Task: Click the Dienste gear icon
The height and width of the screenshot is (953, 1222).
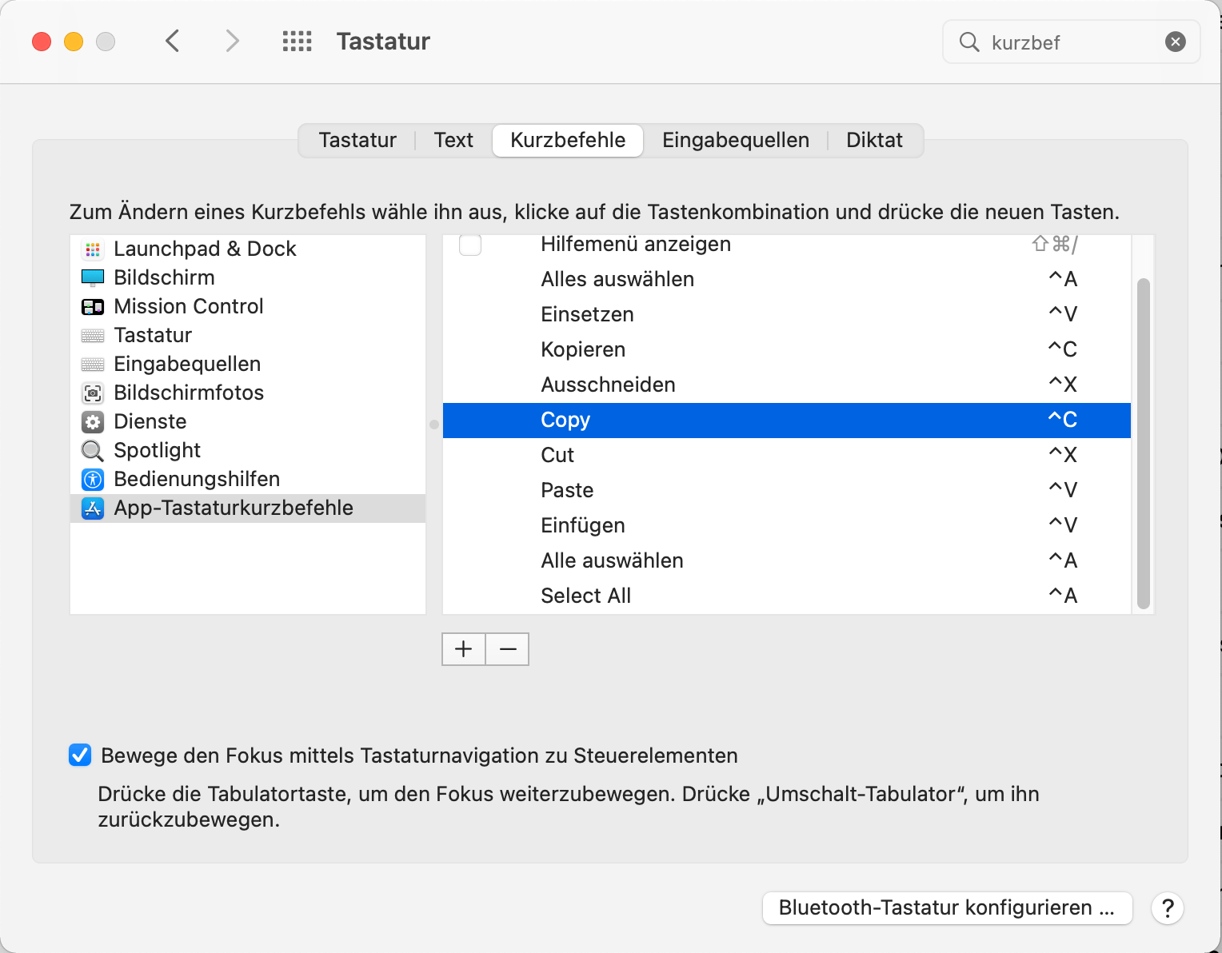Action: point(93,421)
